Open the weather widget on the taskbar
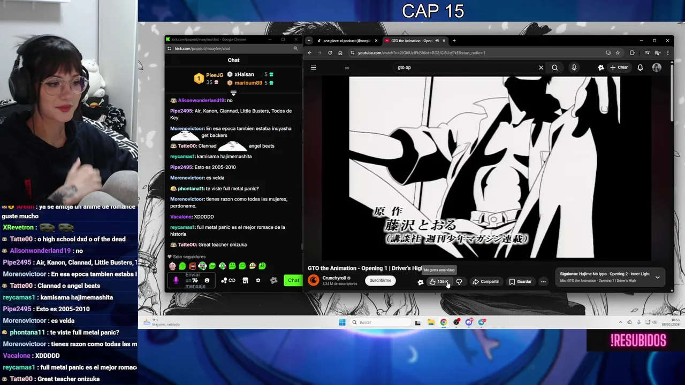Screen dimensions: 685x385 pyautogui.click(x=161, y=322)
